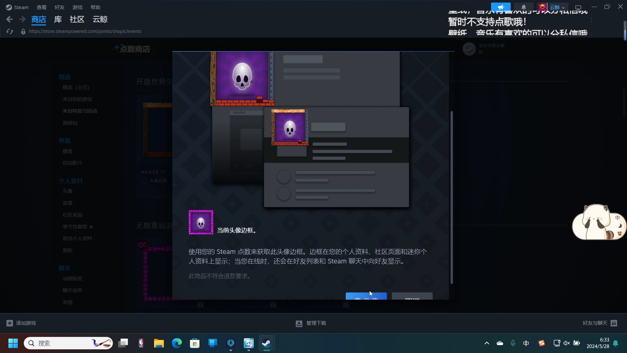Open the announcements megaphone panel
This screenshot has width=627, height=353.
[x=501, y=7]
